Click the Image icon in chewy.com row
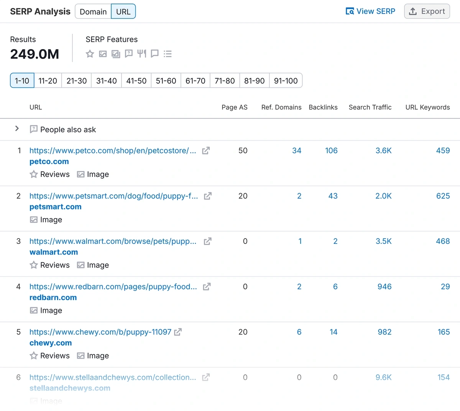 pos(80,355)
